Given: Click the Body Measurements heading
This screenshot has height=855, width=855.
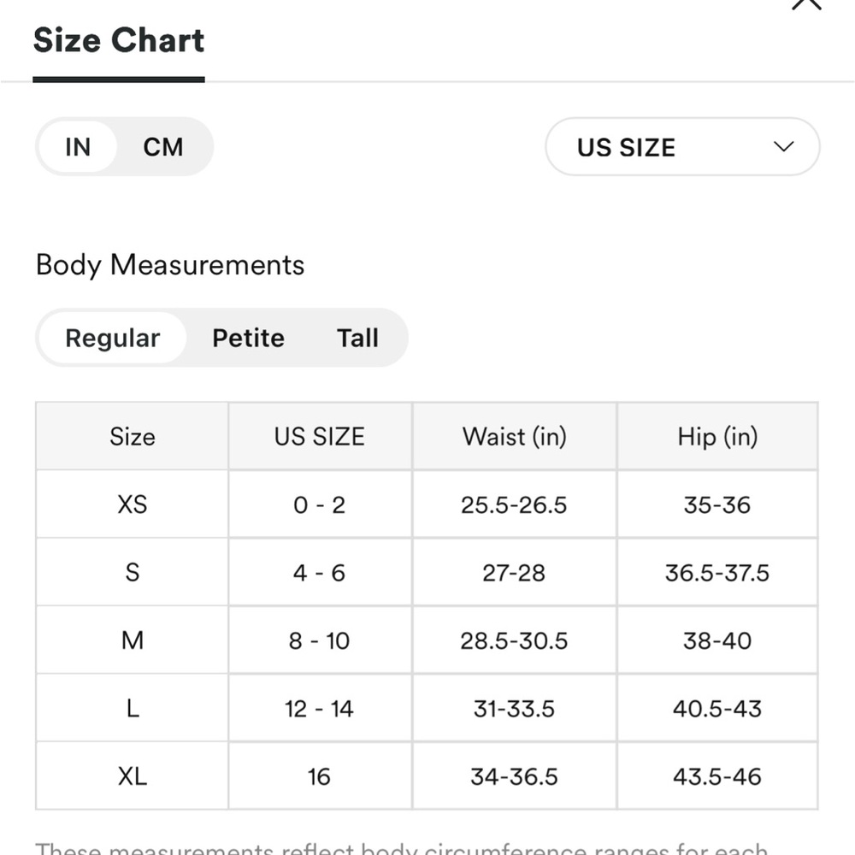Looking at the screenshot, I should click(170, 265).
